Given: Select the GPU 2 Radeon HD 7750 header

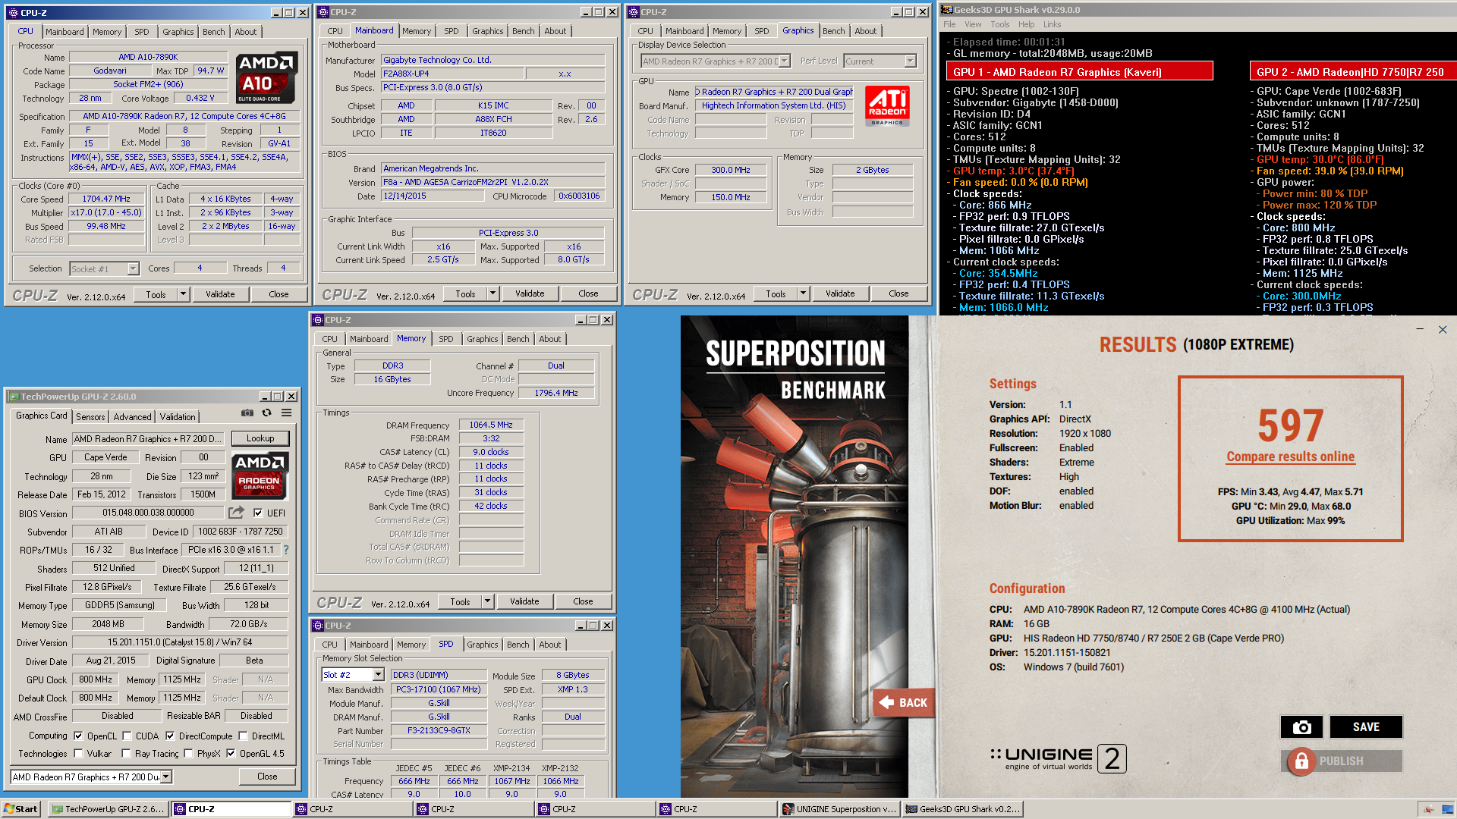Looking at the screenshot, I should 1353,72.
